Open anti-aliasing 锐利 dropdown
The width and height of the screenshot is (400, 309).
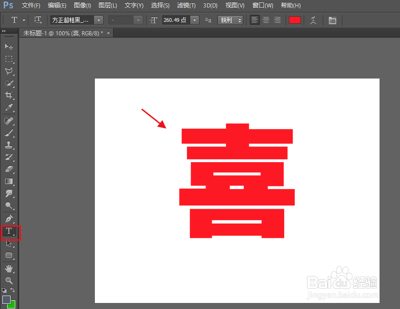230,20
